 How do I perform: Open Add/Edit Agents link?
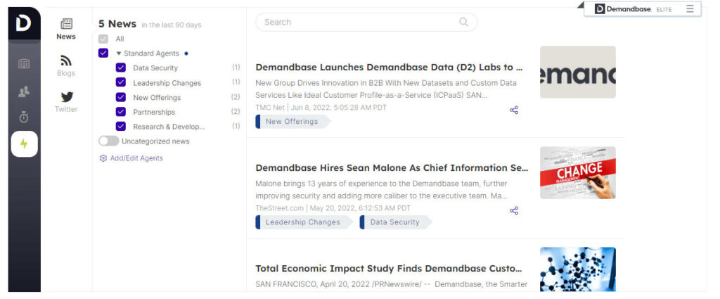[x=136, y=158]
